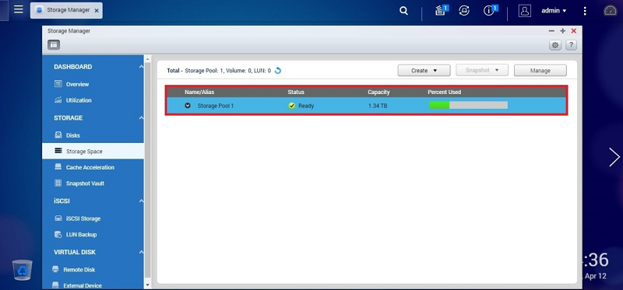The image size is (623, 290).
Task: Open the Create dropdown button
Action: coord(424,71)
